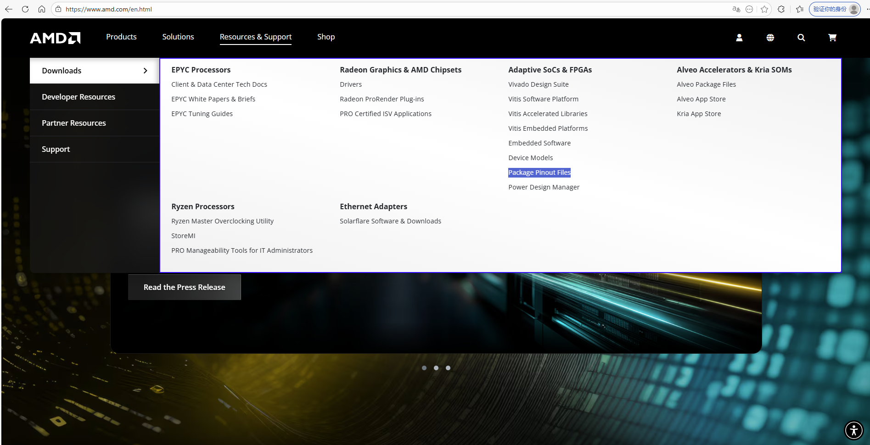Open Device Models link
This screenshot has width=870, height=445.
pyautogui.click(x=530, y=158)
